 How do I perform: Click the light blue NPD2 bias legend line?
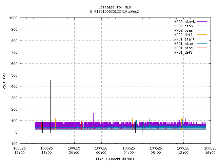tap(202, 30)
